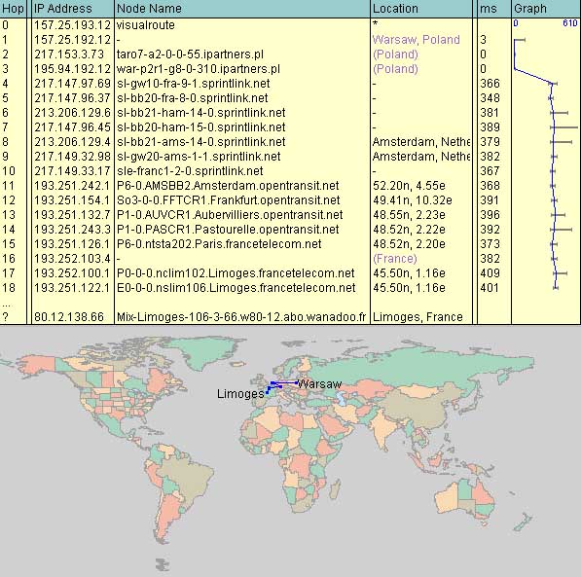The image size is (581, 577).
Task: Select IP address 217.147.96.45
Action: coord(72,127)
